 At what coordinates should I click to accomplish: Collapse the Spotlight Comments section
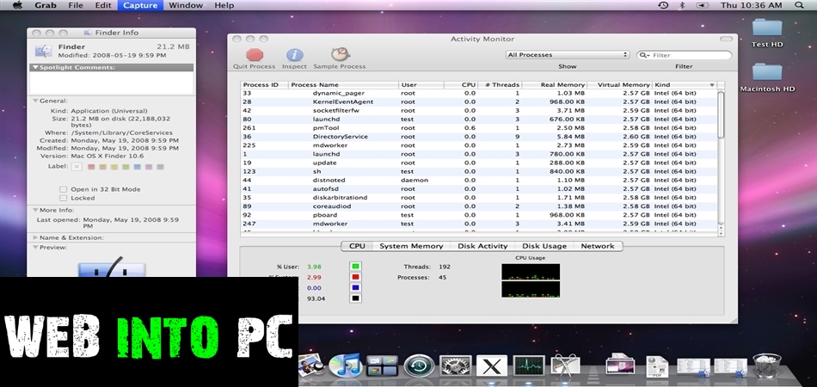point(35,67)
